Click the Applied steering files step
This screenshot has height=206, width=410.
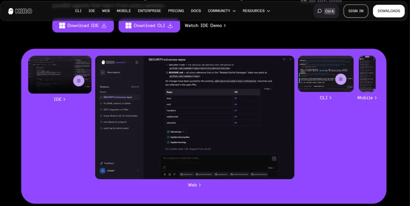pos(178,137)
